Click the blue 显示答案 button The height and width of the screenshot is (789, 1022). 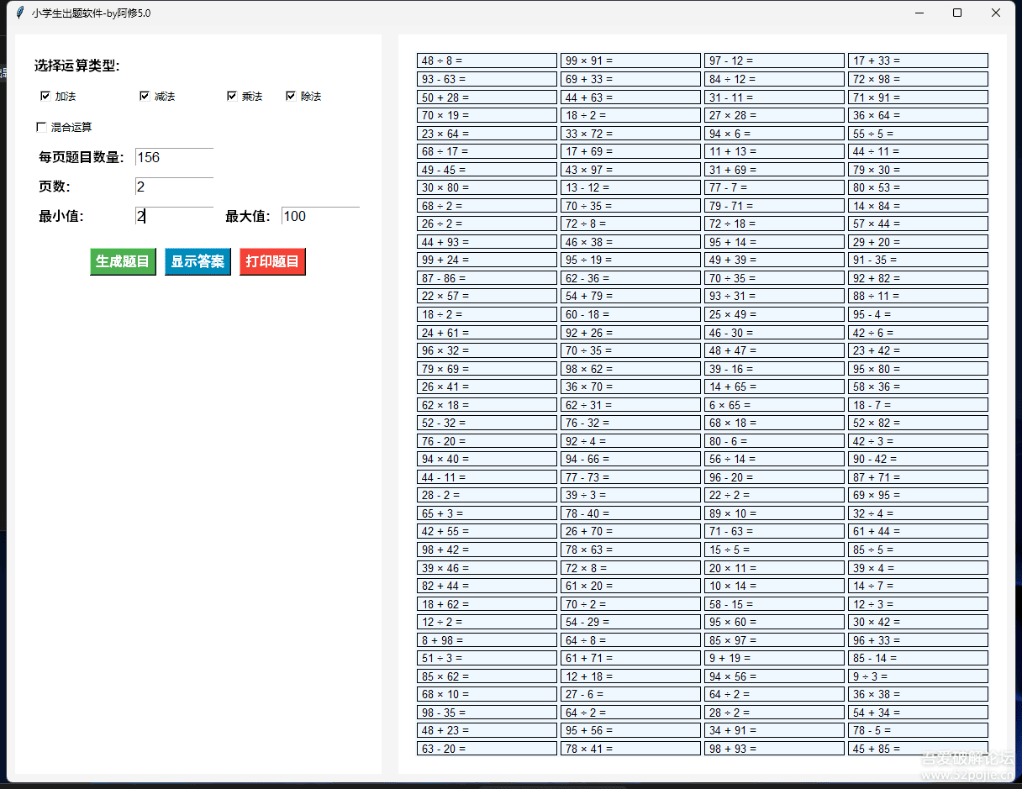pyautogui.click(x=198, y=261)
